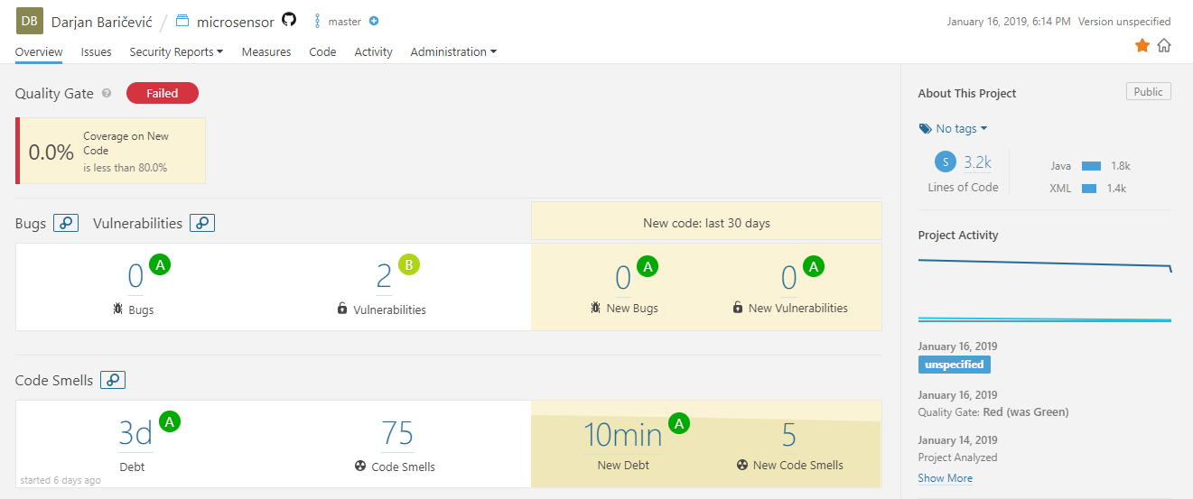This screenshot has width=1193, height=499.
Task: Click the Vulnerabilities link icon
Action: click(202, 223)
